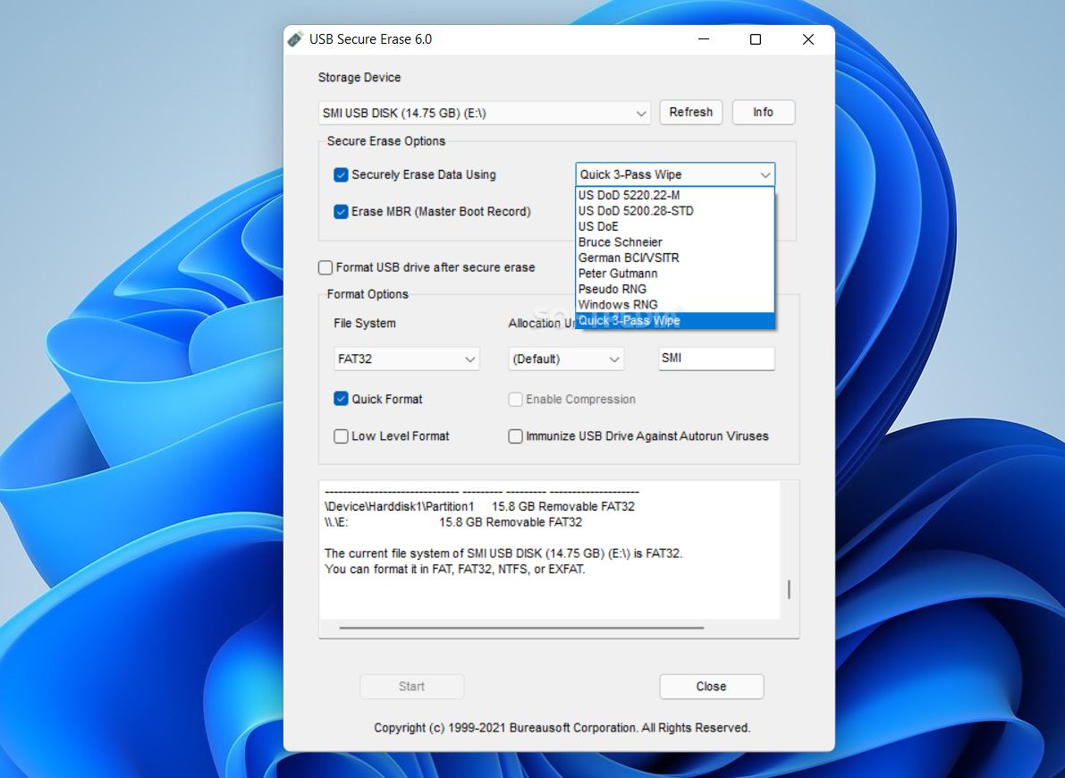
Task: Open device Info
Action: pyautogui.click(x=763, y=112)
